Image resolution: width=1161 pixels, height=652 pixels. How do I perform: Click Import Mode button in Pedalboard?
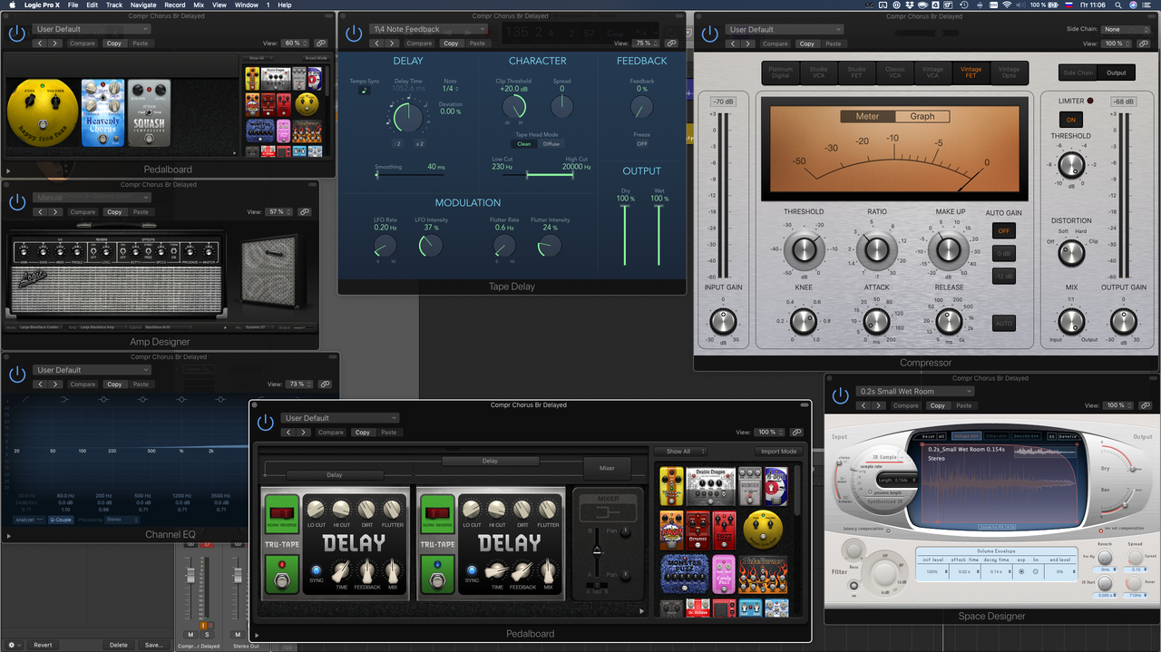coord(778,451)
